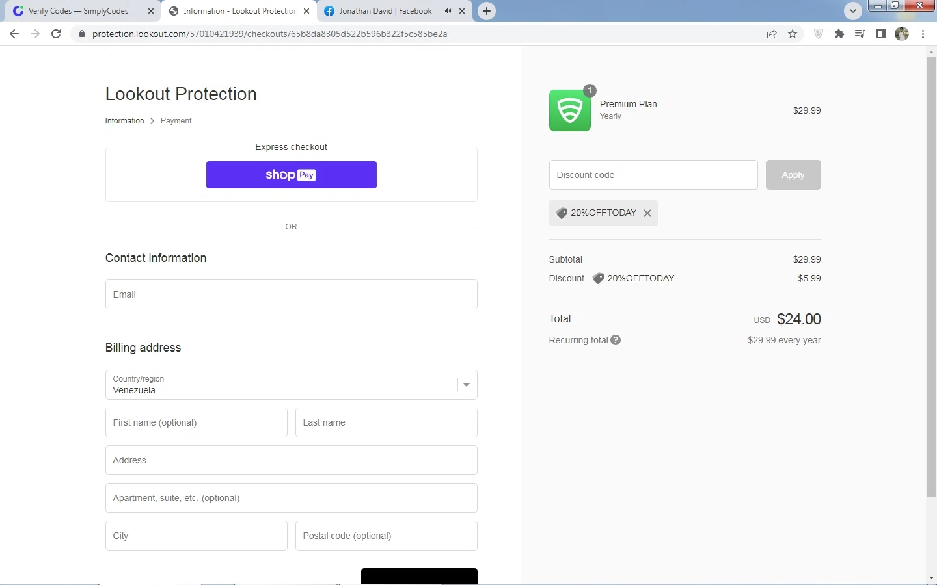Go back to the previous page
The width and height of the screenshot is (937, 585).
pos(14,34)
